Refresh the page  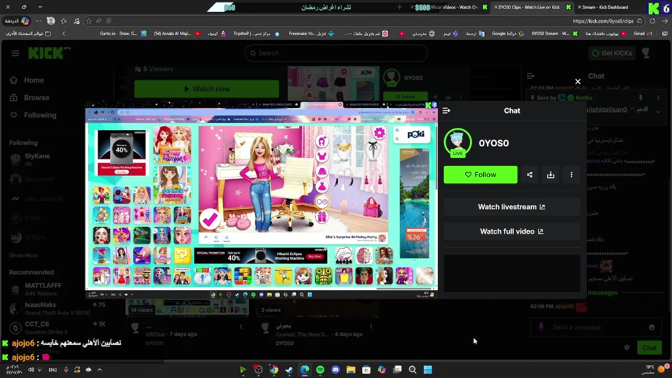click(x=652, y=21)
